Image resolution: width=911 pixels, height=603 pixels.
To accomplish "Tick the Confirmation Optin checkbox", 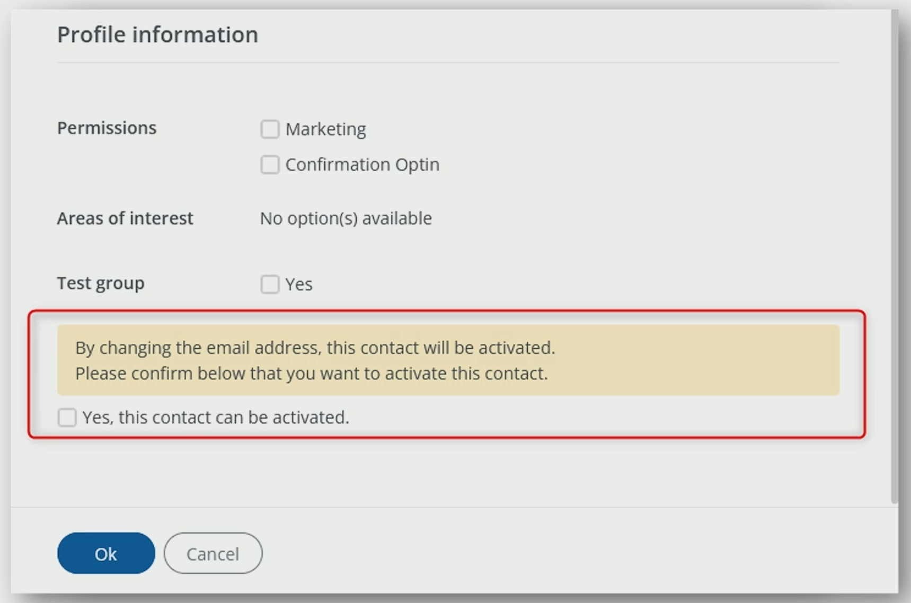I will point(269,165).
